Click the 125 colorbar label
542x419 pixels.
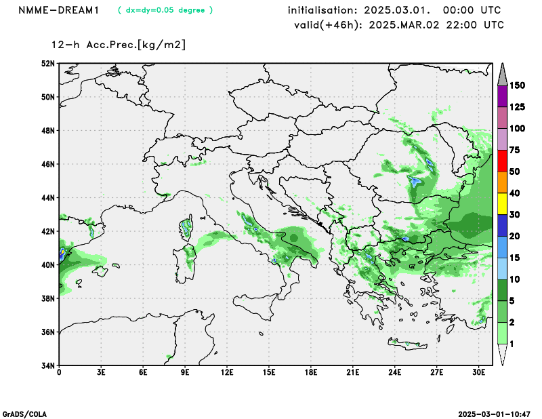518,107
